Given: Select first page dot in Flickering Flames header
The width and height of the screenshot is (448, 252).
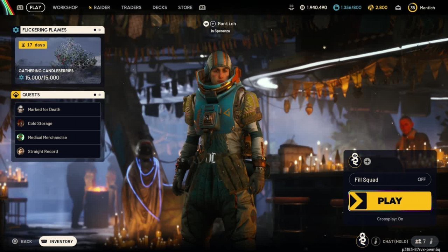Looking at the screenshot, I should (x=95, y=30).
